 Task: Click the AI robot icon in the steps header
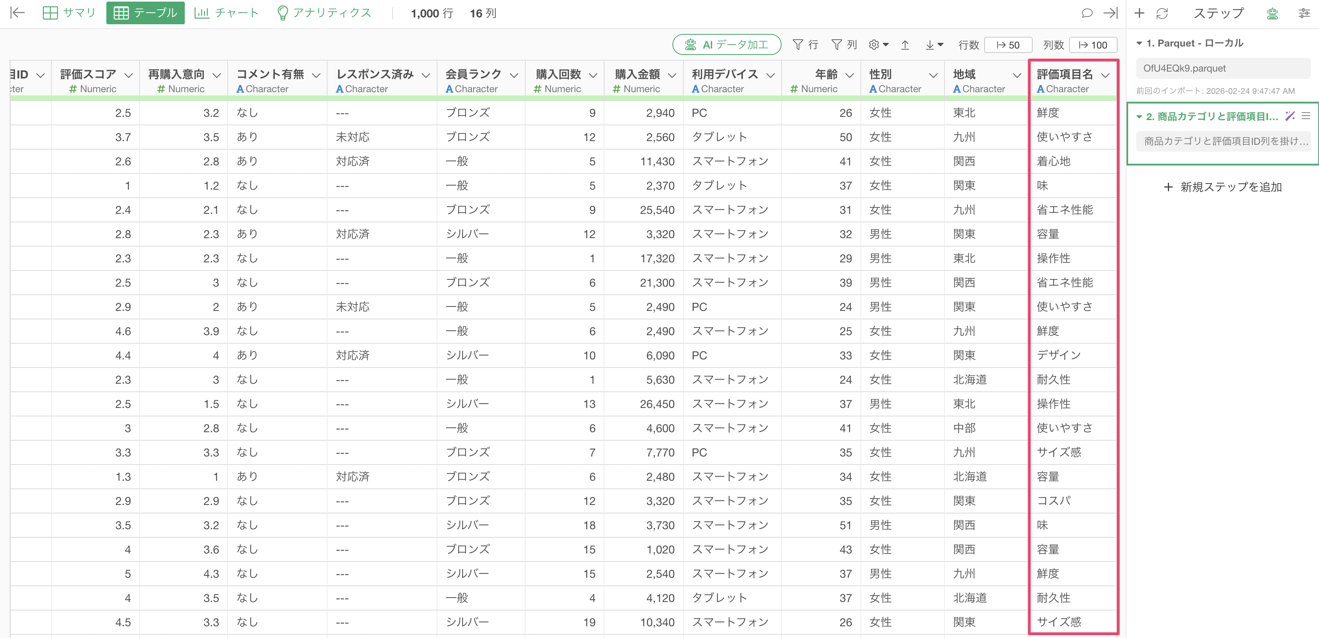point(1272,13)
